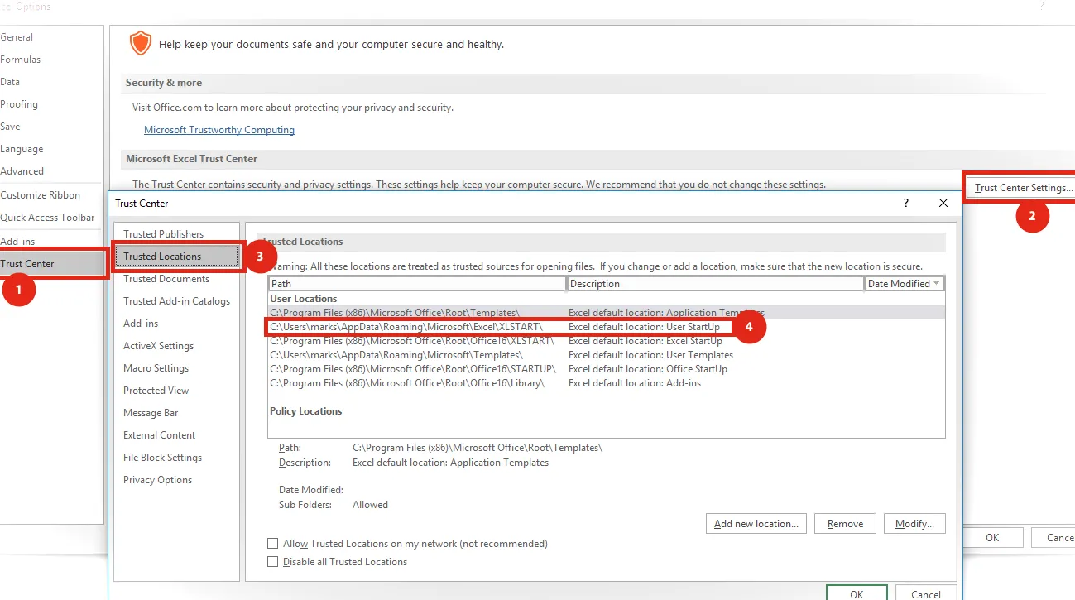The image size is (1075, 600).
Task: Open Quick Access Toolbar category
Action: [47, 218]
